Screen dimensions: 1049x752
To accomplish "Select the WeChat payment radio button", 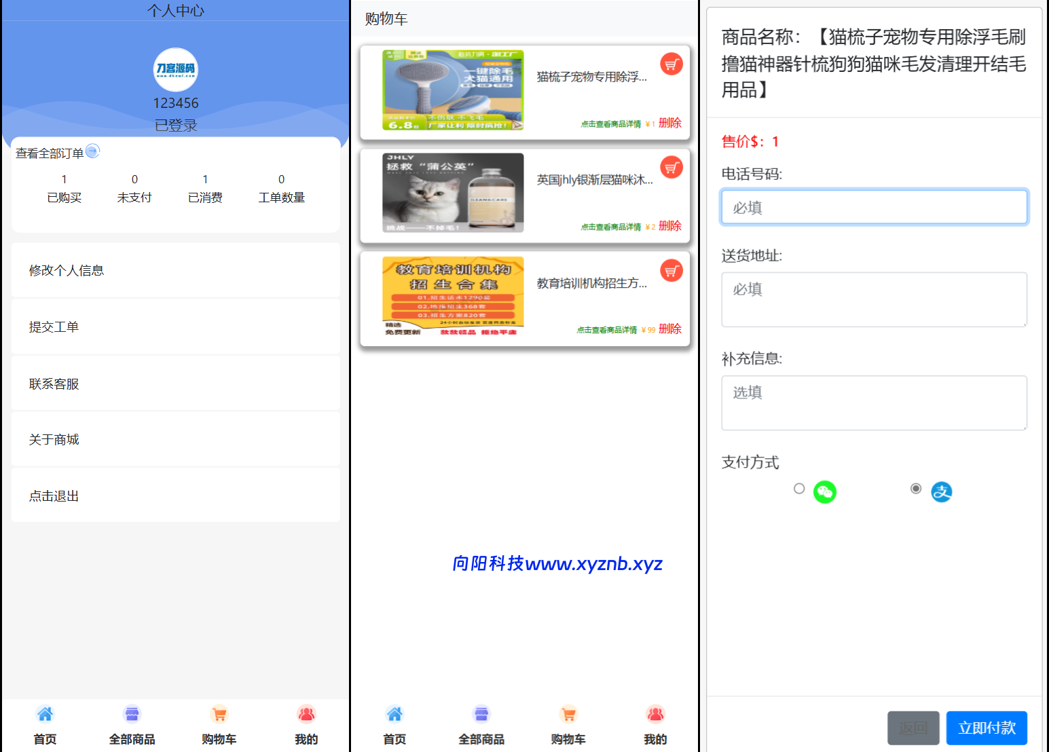I will click(x=799, y=489).
